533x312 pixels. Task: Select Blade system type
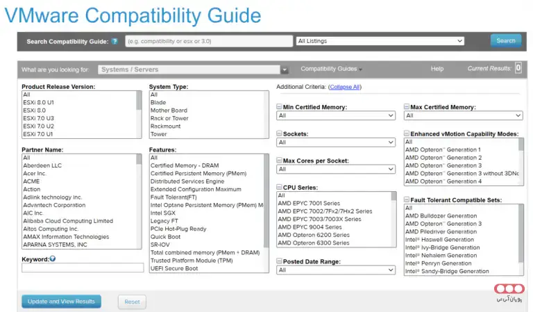[x=158, y=102]
